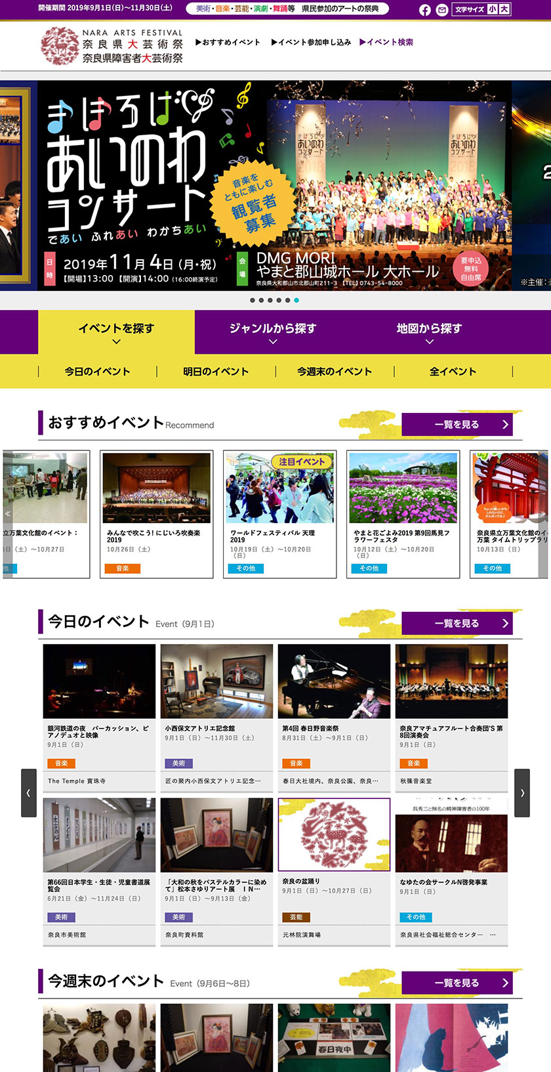
Task: Click the 芸能 tag on 奈良の盆踊り
Action: [x=296, y=917]
